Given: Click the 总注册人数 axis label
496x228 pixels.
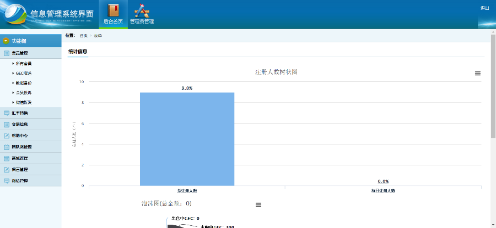Looking at the screenshot, I should 187,191.
